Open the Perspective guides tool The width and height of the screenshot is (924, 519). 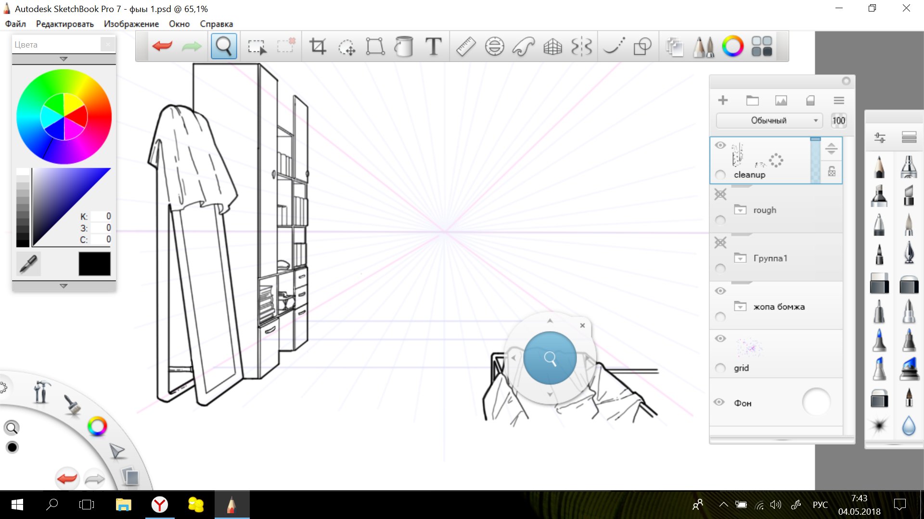pos(553,46)
